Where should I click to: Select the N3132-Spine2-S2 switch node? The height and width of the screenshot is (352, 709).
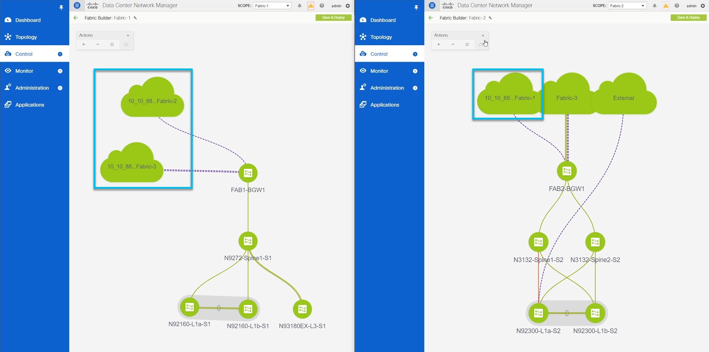[x=595, y=242]
